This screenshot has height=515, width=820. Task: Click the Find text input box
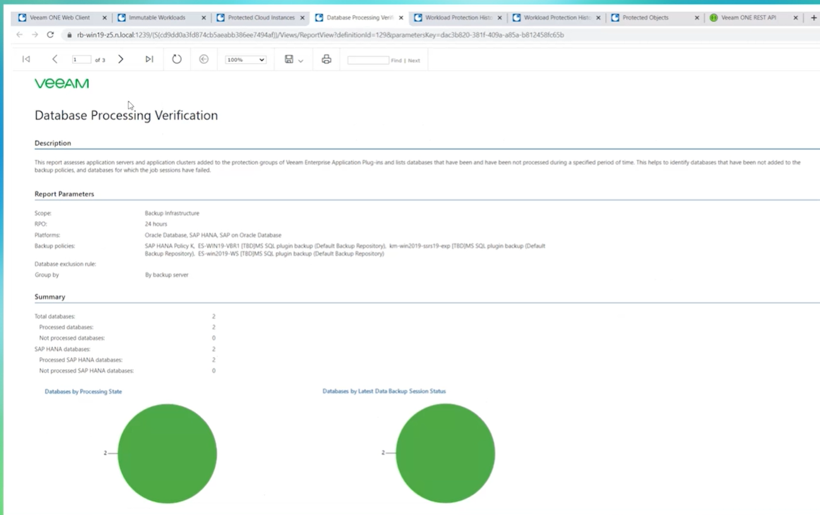pos(368,60)
